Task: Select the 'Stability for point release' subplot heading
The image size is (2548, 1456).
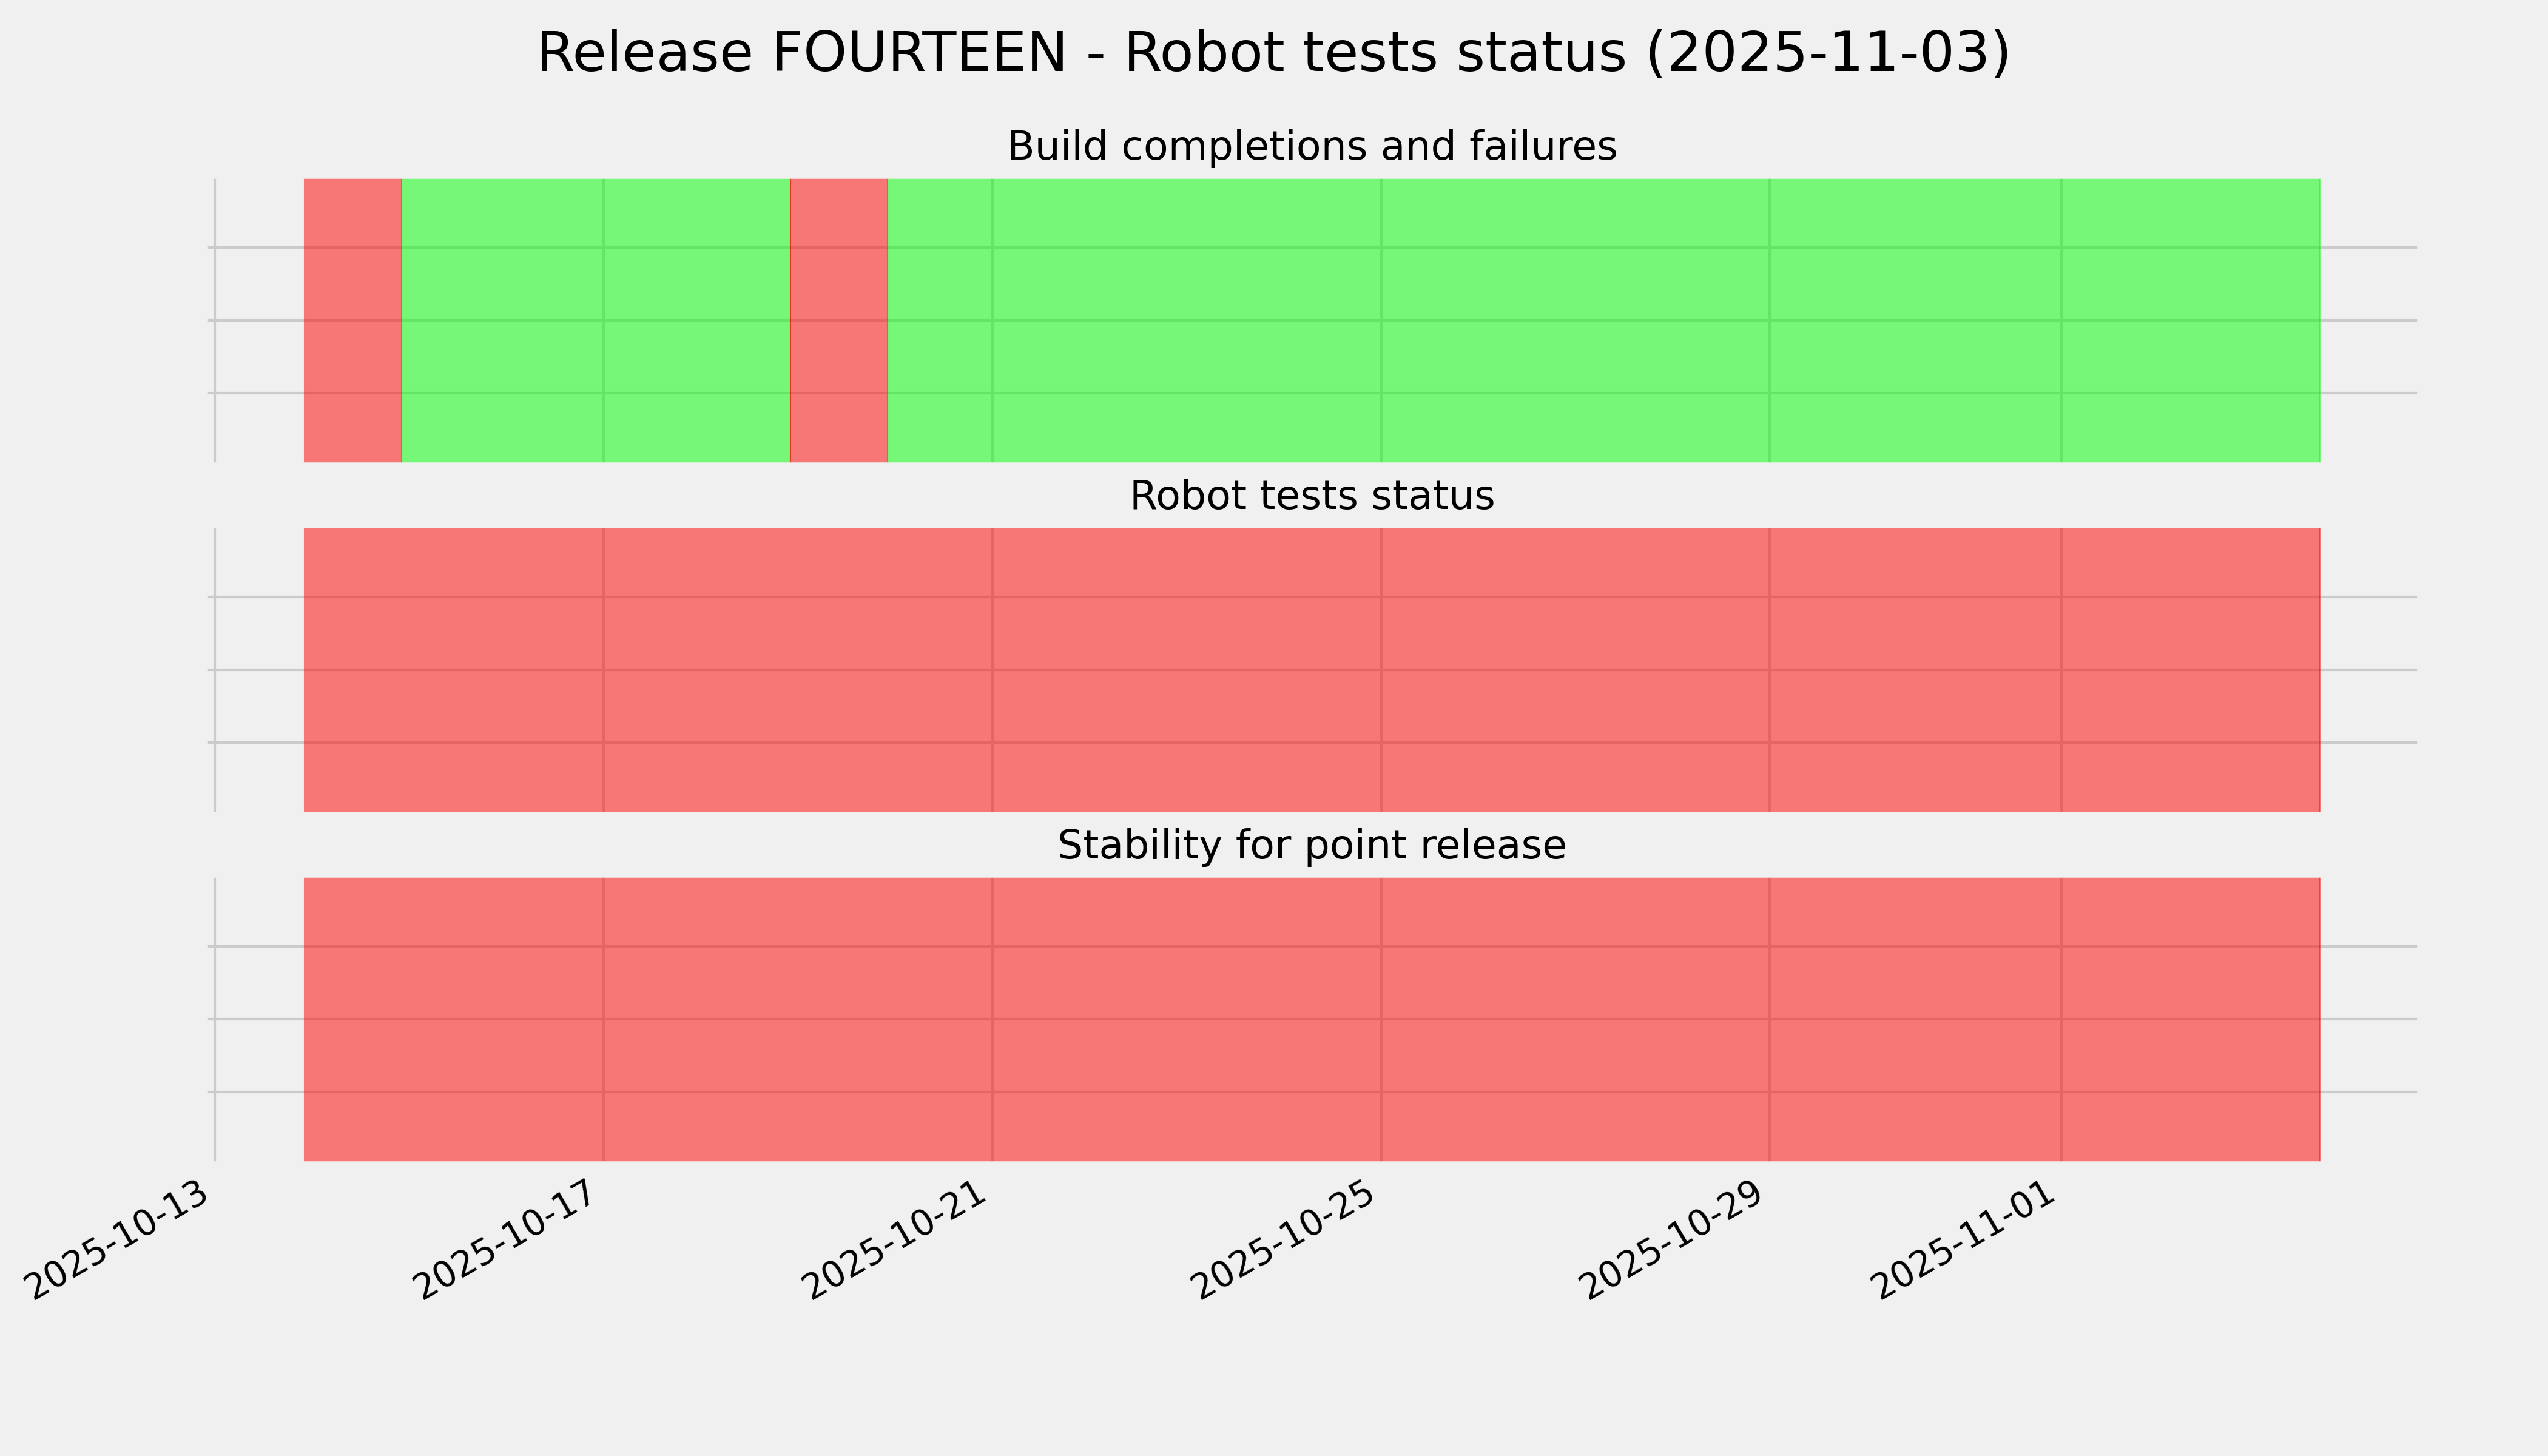Action: (x=1311, y=846)
